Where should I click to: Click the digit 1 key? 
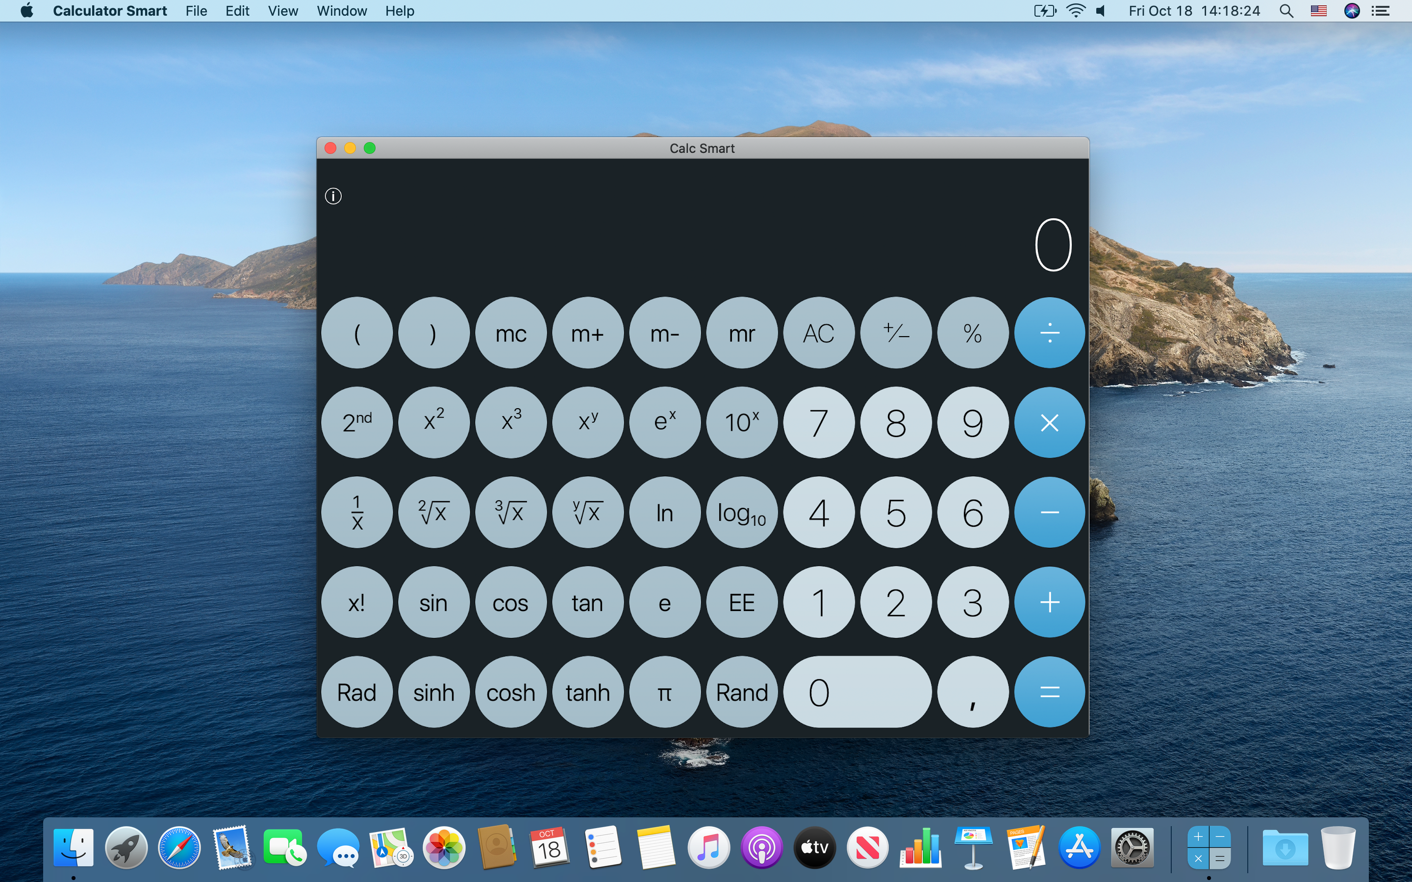tap(819, 603)
